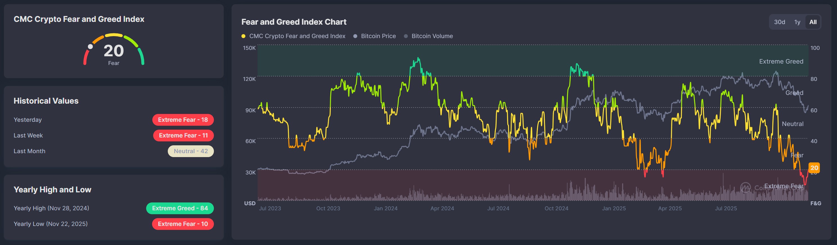Toggle Bitcoin Price series in legend
The width and height of the screenshot is (837, 245).
[x=378, y=36]
